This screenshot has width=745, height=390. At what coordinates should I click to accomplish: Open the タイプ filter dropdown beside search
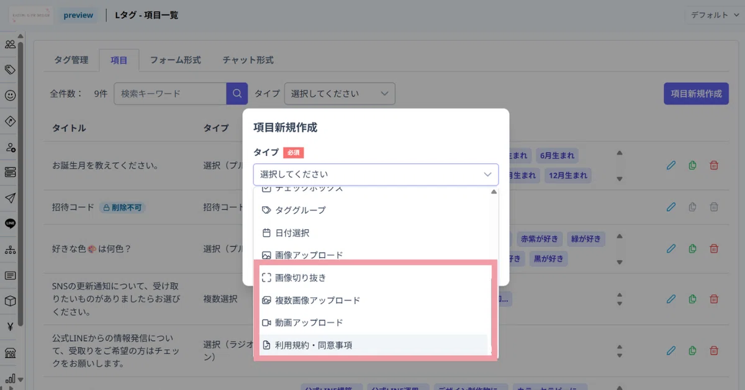(340, 94)
